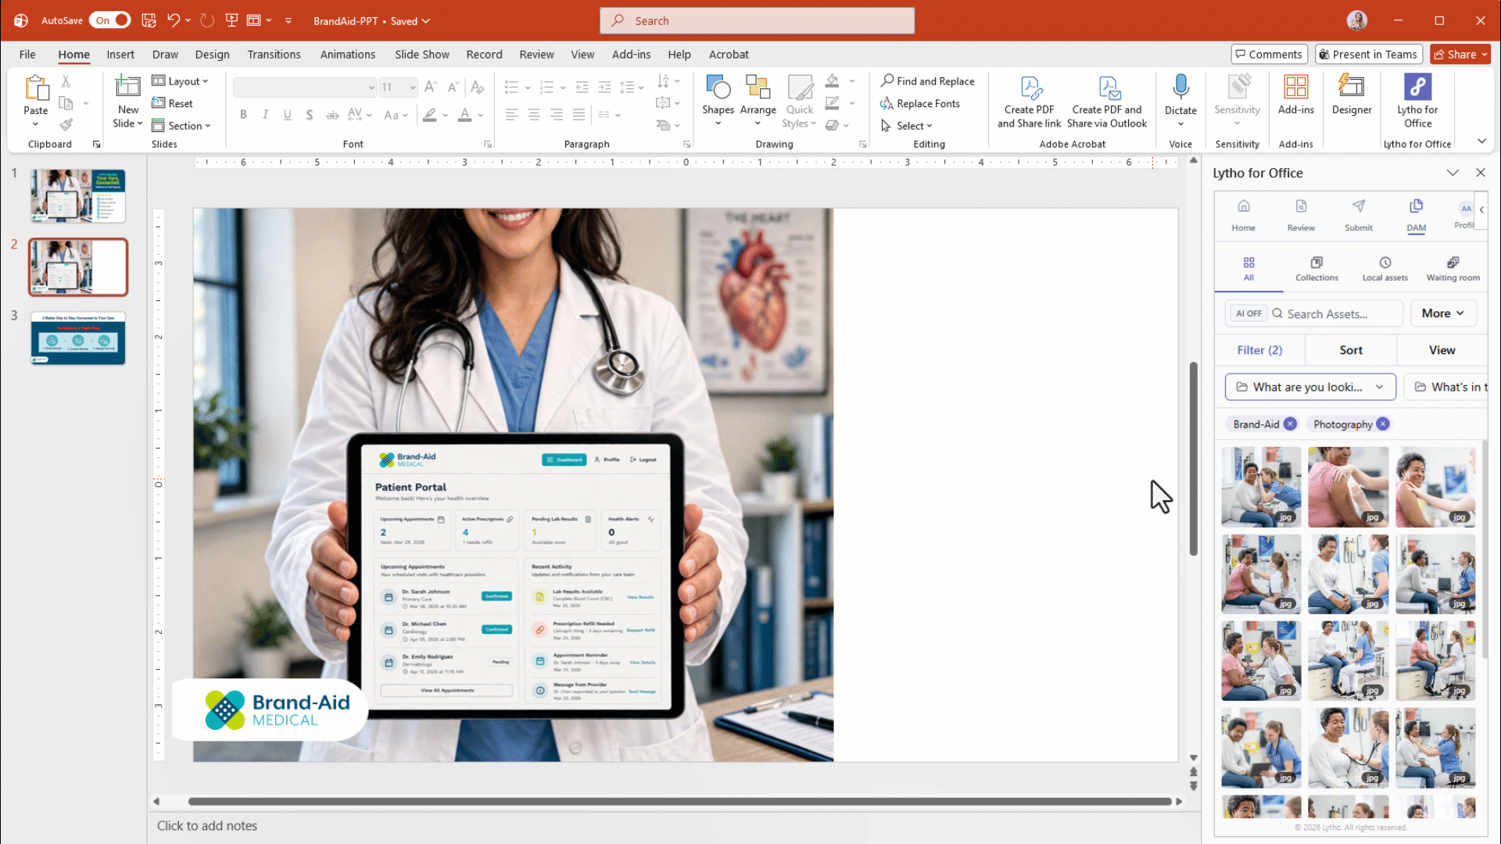Show Collections in the DAM panel
The image size is (1501, 844).
(x=1317, y=269)
